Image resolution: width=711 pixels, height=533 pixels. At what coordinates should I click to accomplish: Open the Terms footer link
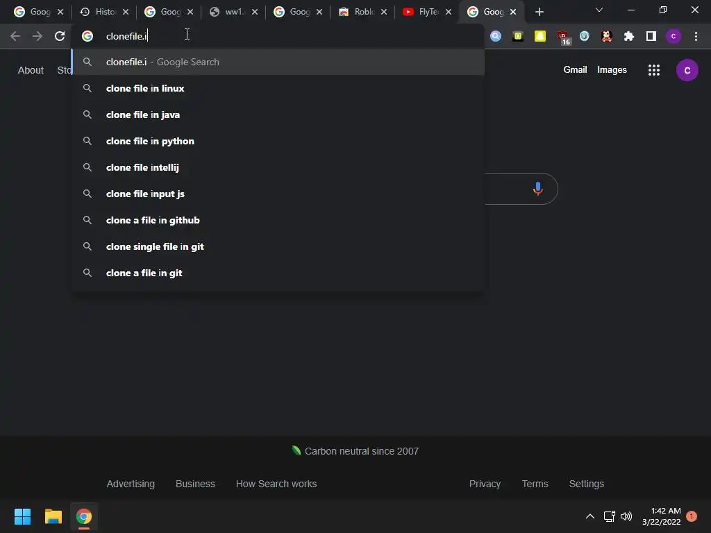click(x=535, y=484)
